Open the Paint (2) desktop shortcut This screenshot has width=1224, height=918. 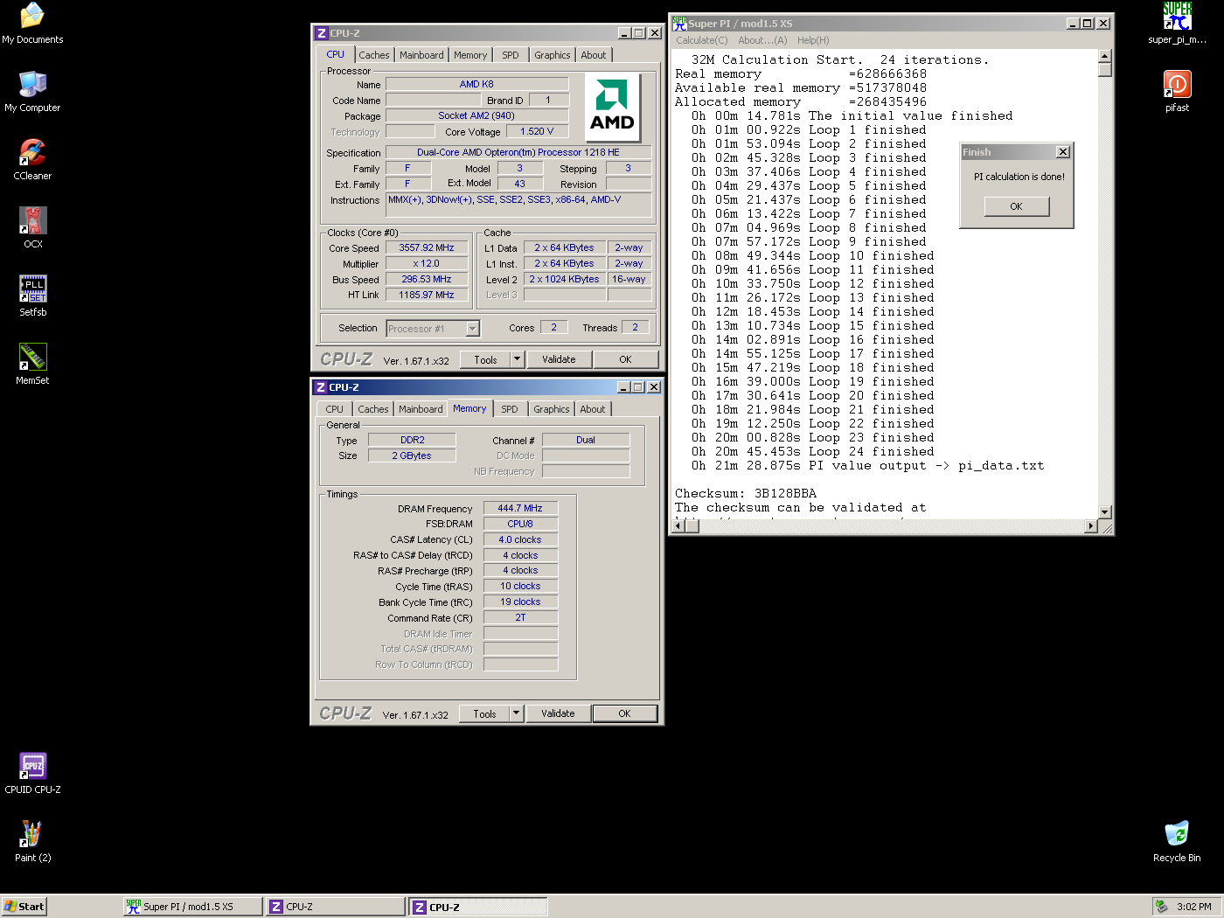[x=32, y=842]
